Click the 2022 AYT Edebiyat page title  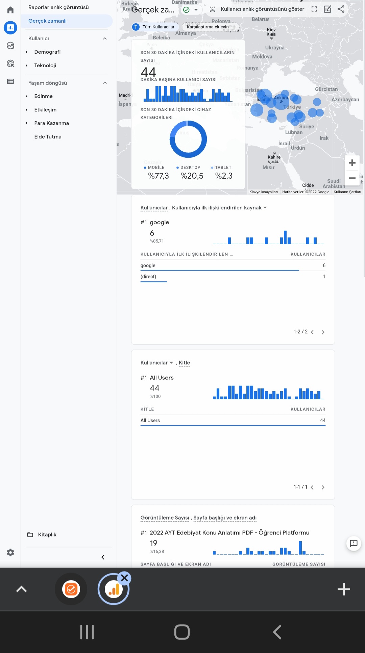point(229,533)
